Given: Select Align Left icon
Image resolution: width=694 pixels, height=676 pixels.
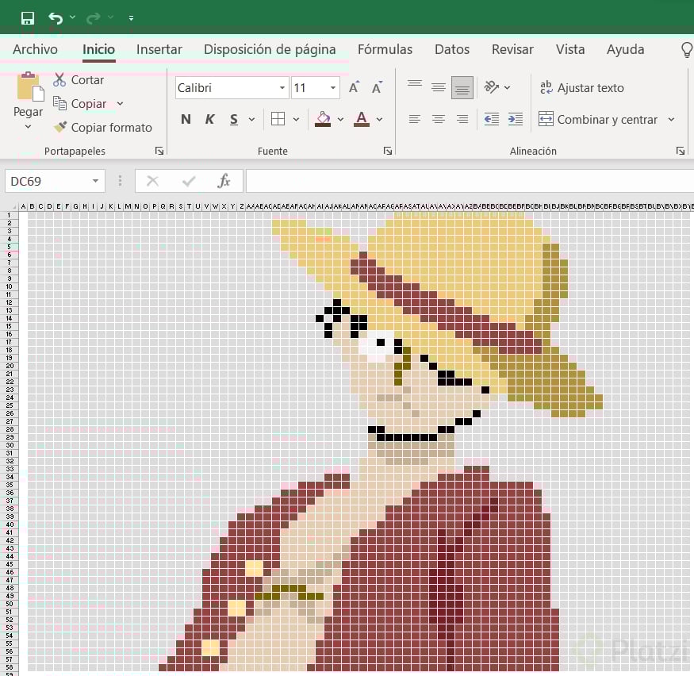Looking at the screenshot, I should [x=415, y=119].
